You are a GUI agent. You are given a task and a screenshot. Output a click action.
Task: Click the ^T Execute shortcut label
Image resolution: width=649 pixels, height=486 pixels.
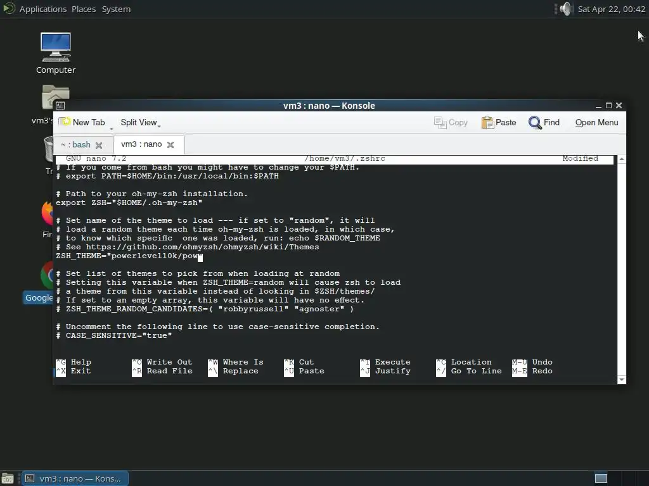tap(385, 363)
